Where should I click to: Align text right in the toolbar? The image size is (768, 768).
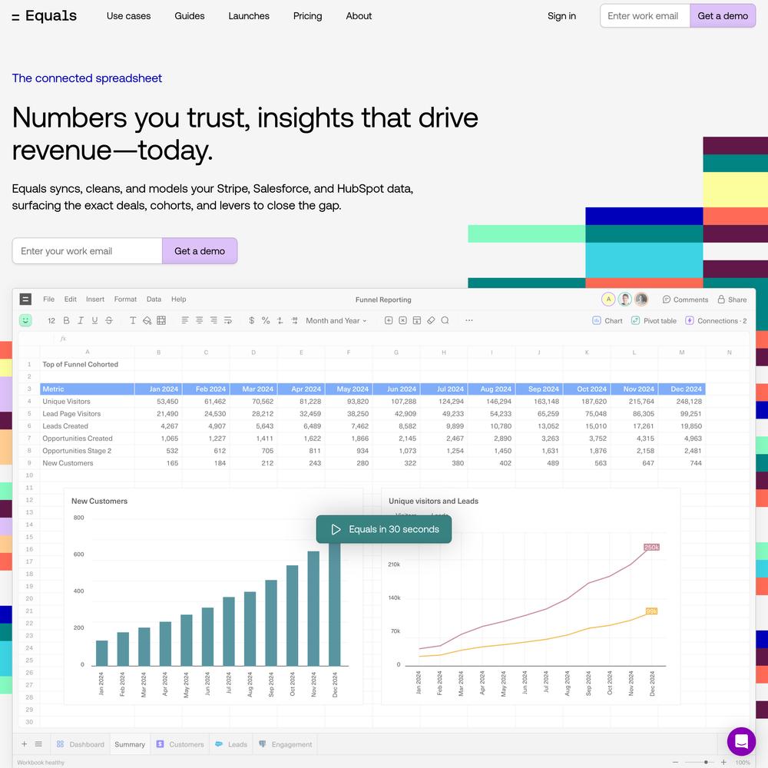tap(214, 320)
